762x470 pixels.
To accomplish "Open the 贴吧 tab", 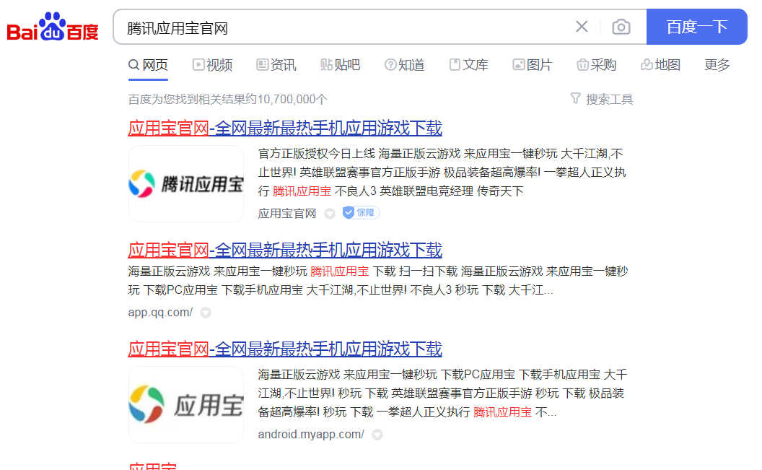I will 340,65.
